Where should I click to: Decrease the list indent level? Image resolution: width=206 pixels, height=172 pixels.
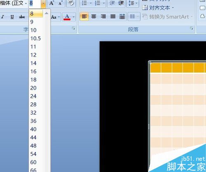112,3
